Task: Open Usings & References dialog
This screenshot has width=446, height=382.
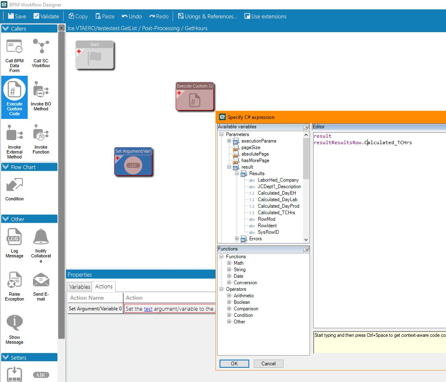Action: click(x=207, y=16)
